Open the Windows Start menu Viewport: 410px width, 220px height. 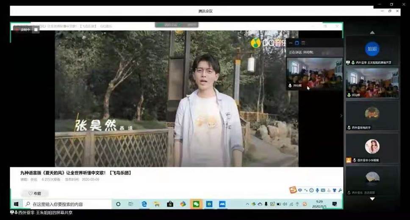[16, 204]
